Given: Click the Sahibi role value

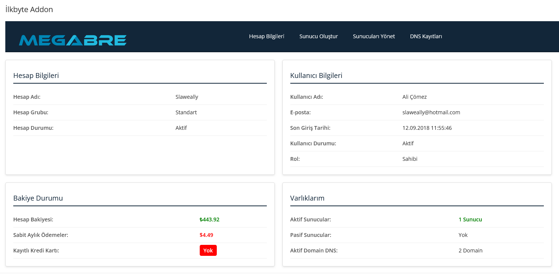Looking at the screenshot, I should 410,159.
